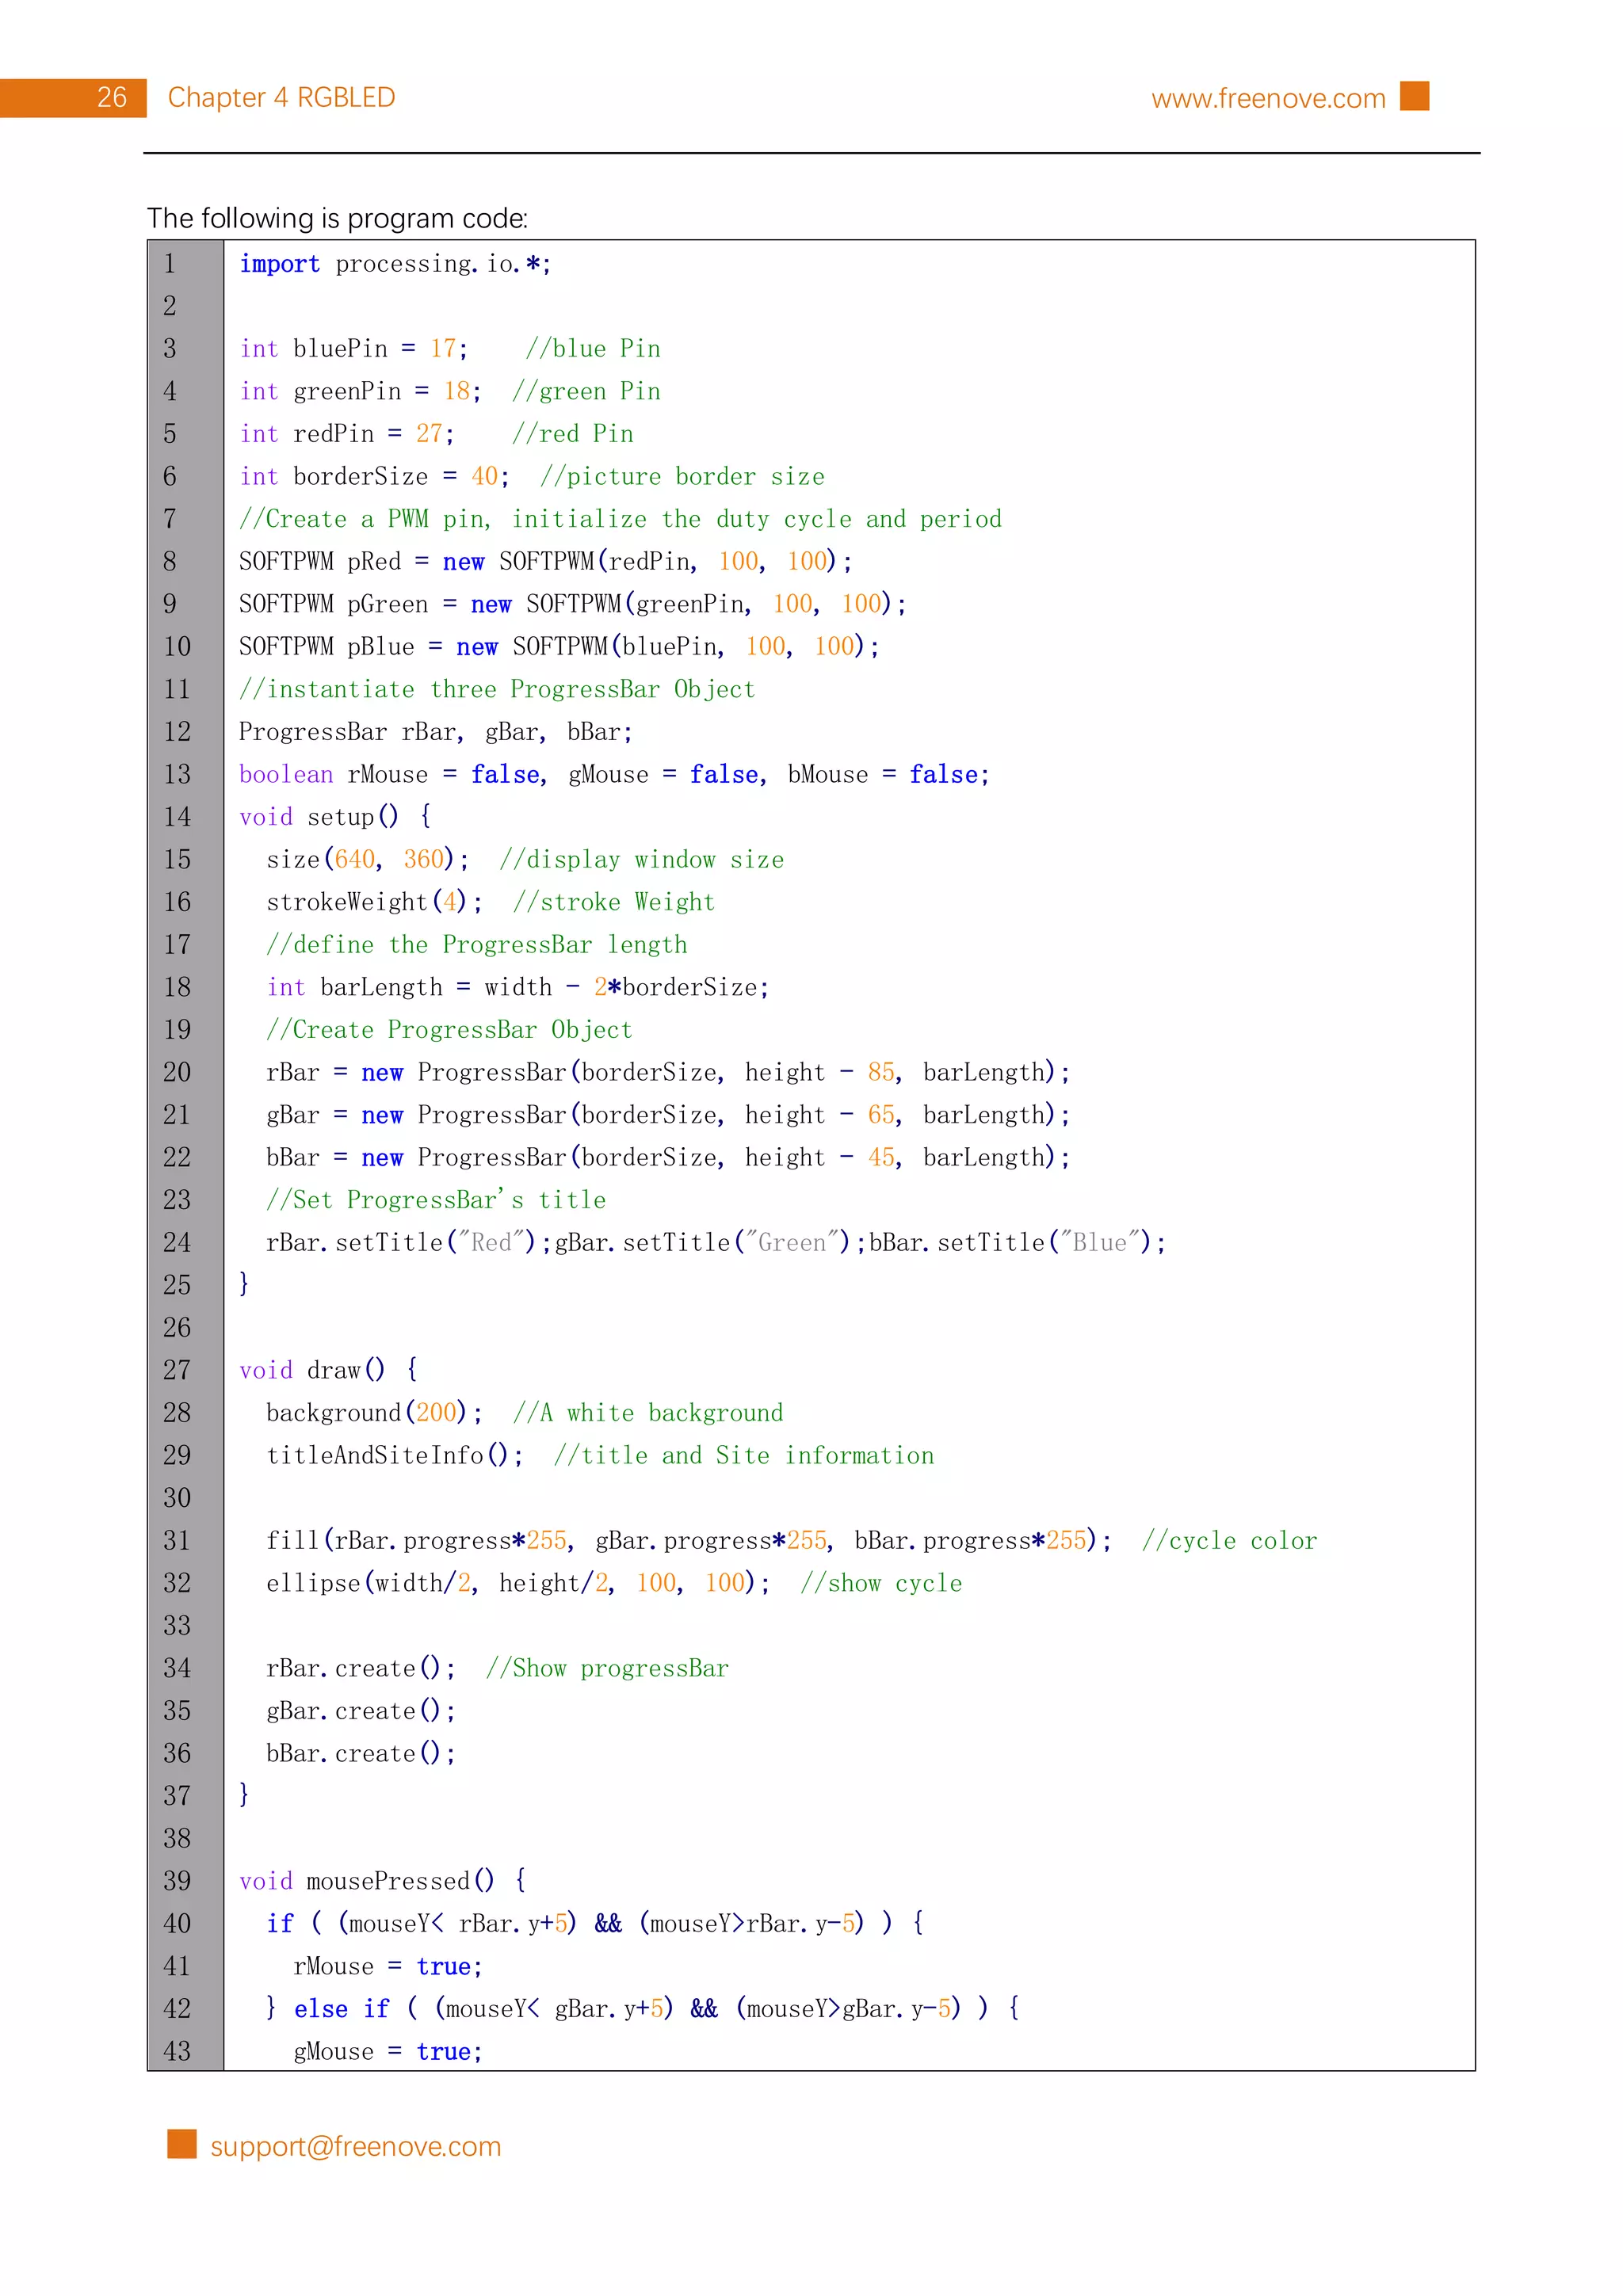Select line 'ProgressBar rBar, gBar, bBar;'
This screenshot has width=1623, height=2296.
coord(436,732)
